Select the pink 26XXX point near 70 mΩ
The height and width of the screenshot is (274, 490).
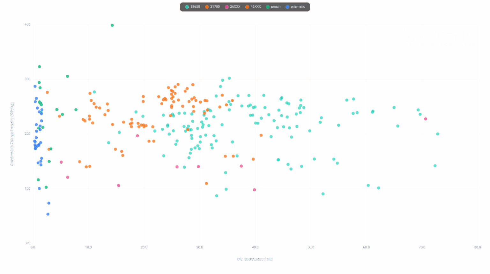click(x=426, y=119)
